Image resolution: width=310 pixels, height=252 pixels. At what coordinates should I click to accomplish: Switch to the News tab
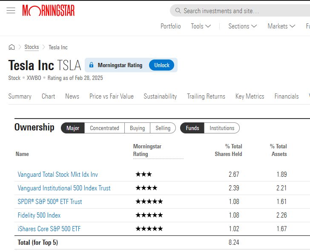[x=72, y=96]
